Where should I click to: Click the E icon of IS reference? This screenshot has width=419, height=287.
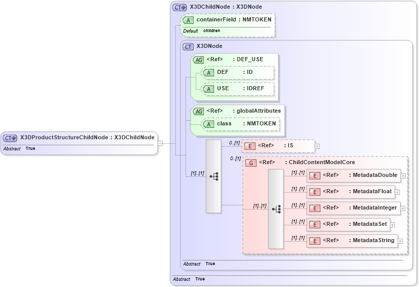click(x=250, y=146)
